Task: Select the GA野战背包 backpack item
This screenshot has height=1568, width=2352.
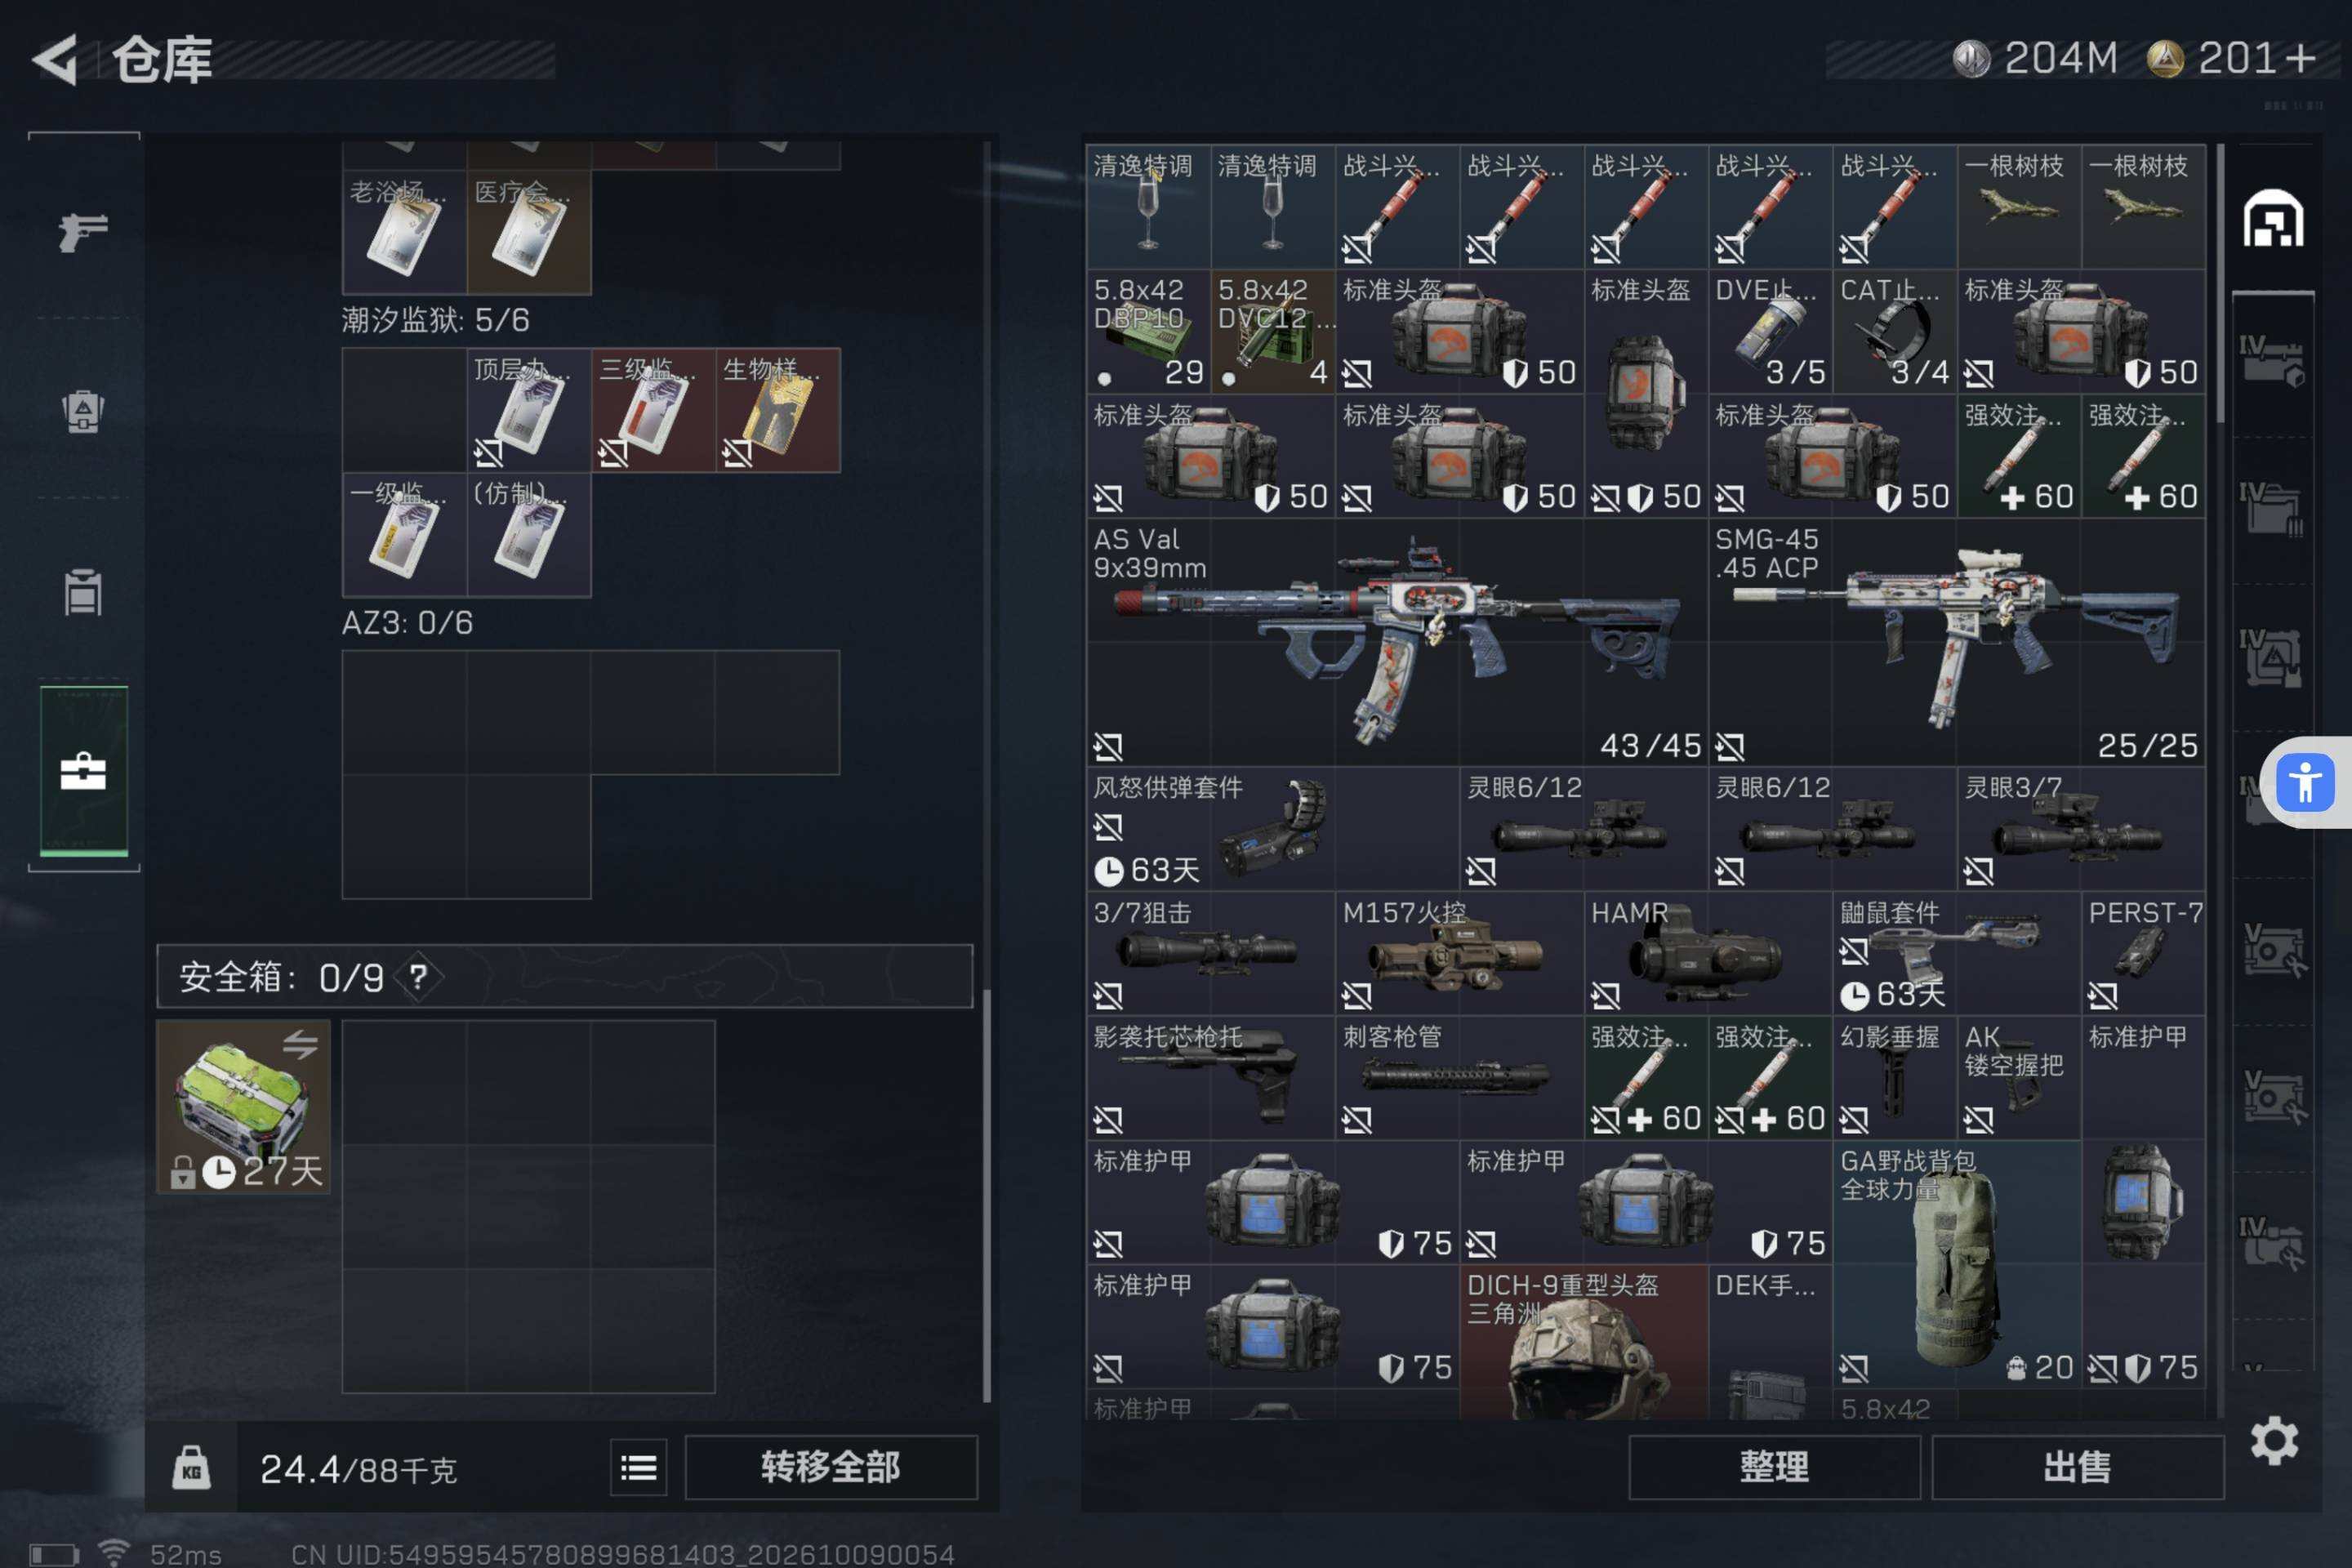Action: click(x=1957, y=1264)
